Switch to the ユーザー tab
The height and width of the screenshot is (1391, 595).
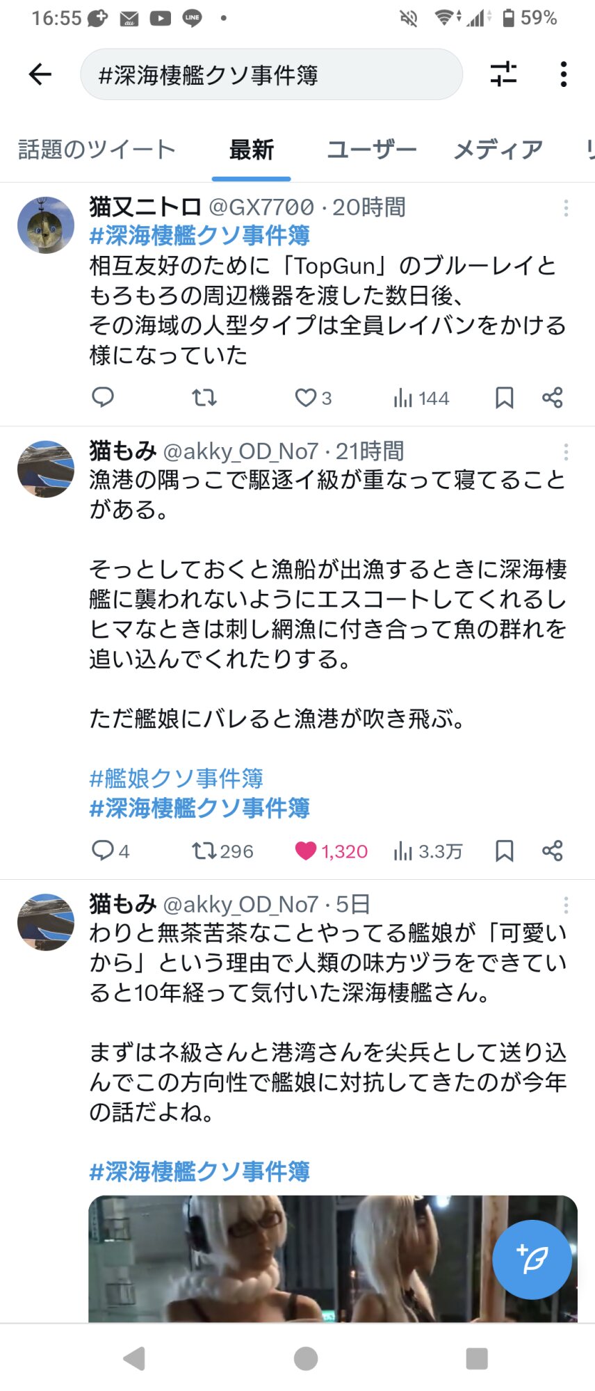pyautogui.click(x=372, y=150)
